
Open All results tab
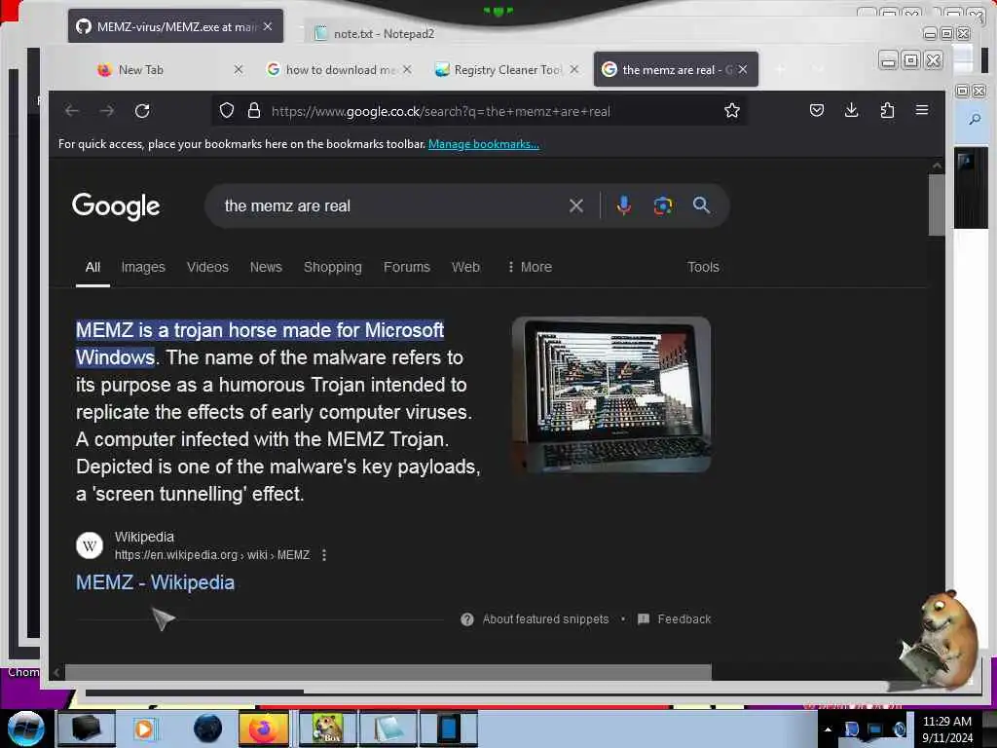coord(92,267)
